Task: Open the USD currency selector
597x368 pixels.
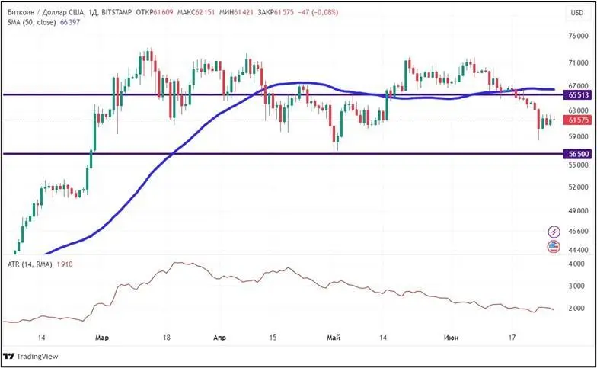Action: pyautogui.click(x=576, y=12)
